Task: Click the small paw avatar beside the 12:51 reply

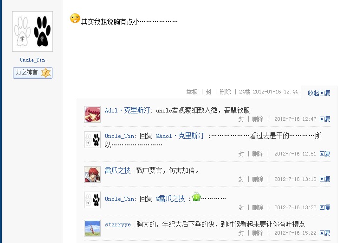Action: point(92,140)
